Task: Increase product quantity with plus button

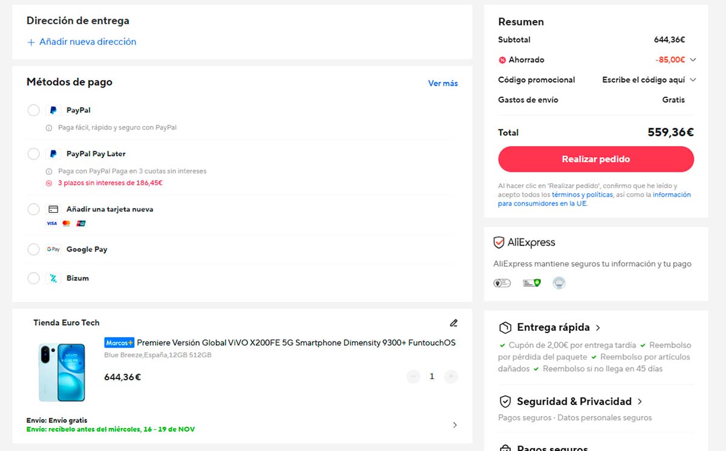Action: (451, 377)
